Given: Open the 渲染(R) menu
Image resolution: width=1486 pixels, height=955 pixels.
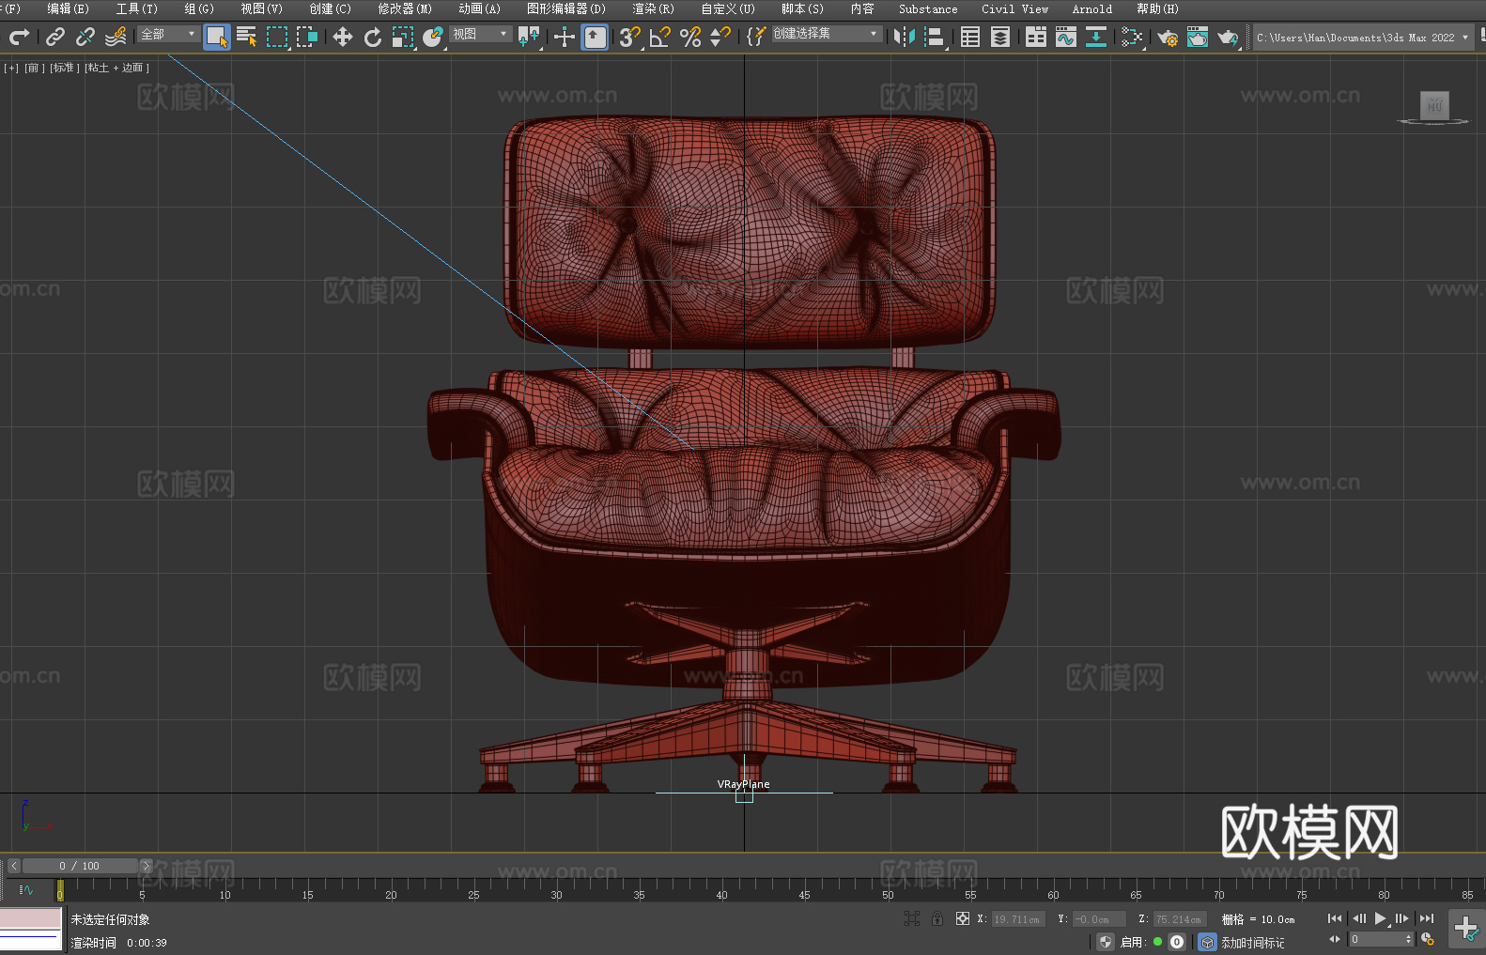Looking at the screenshot, I should (x=654, y=8).
